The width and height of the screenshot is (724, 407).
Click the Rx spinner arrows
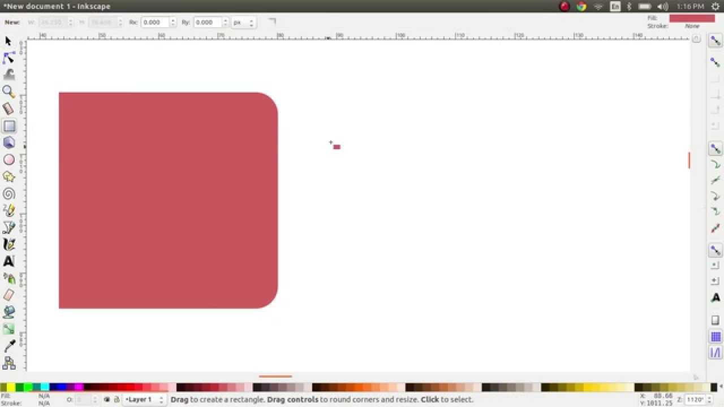pos(173,23)
